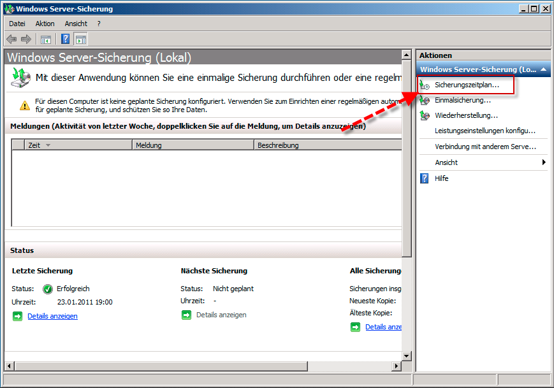The width and height of the screenshot is (554, 388).
Task: Click the horizontal scrollbar left arrow
Action: tap(10, 366)
